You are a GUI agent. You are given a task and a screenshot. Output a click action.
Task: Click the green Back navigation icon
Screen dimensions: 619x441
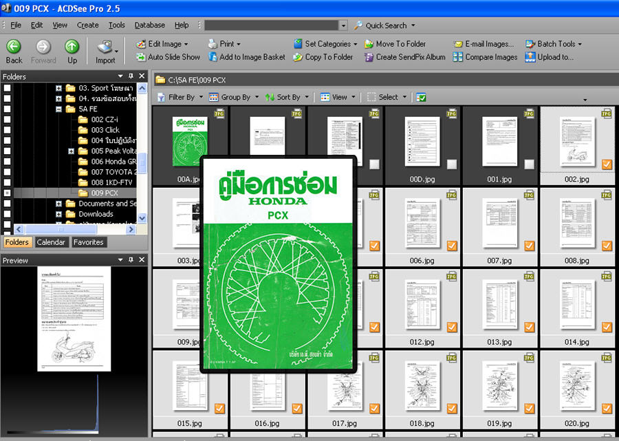click(x=14, y=47)
